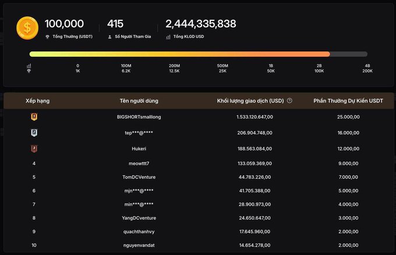Click reward value 9.000,00

348,164
